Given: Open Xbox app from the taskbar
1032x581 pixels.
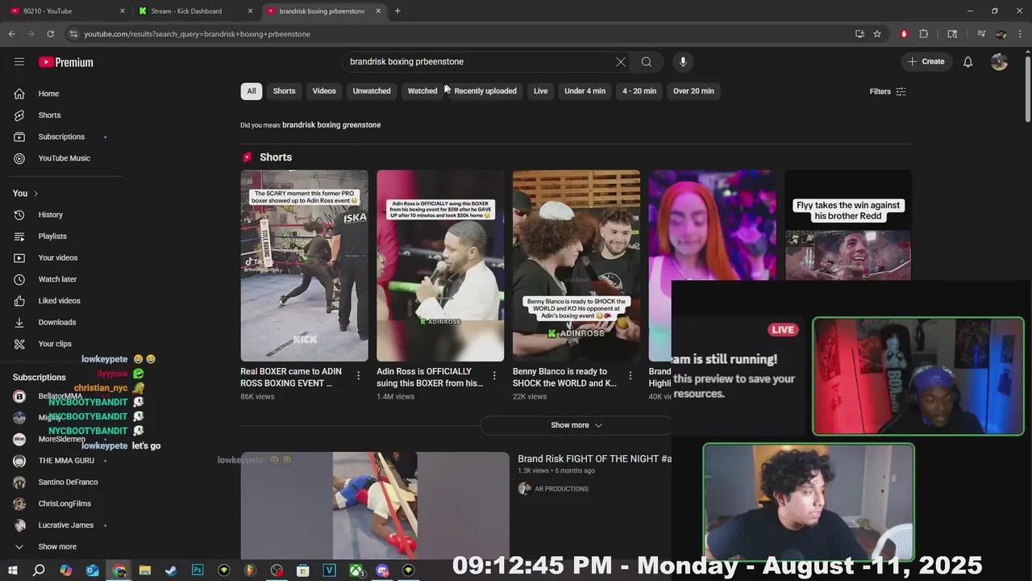Looking at the screenshot, I should tap(356, 571).
